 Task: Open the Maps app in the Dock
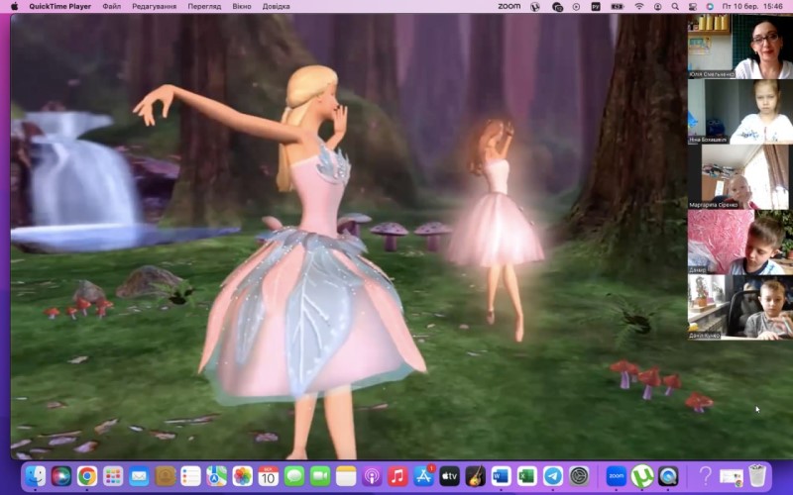tap(216, 476)
